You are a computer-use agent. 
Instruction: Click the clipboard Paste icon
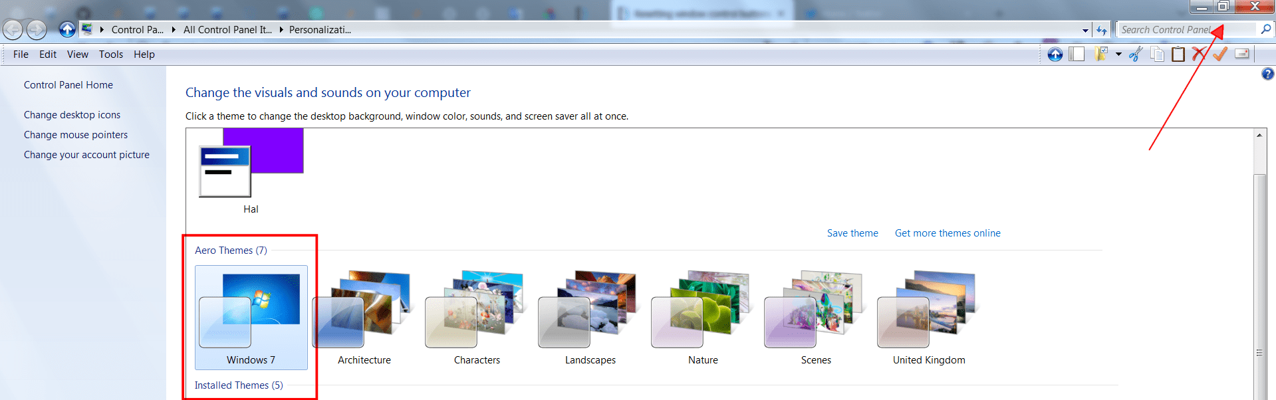[x=1178, y=54]
